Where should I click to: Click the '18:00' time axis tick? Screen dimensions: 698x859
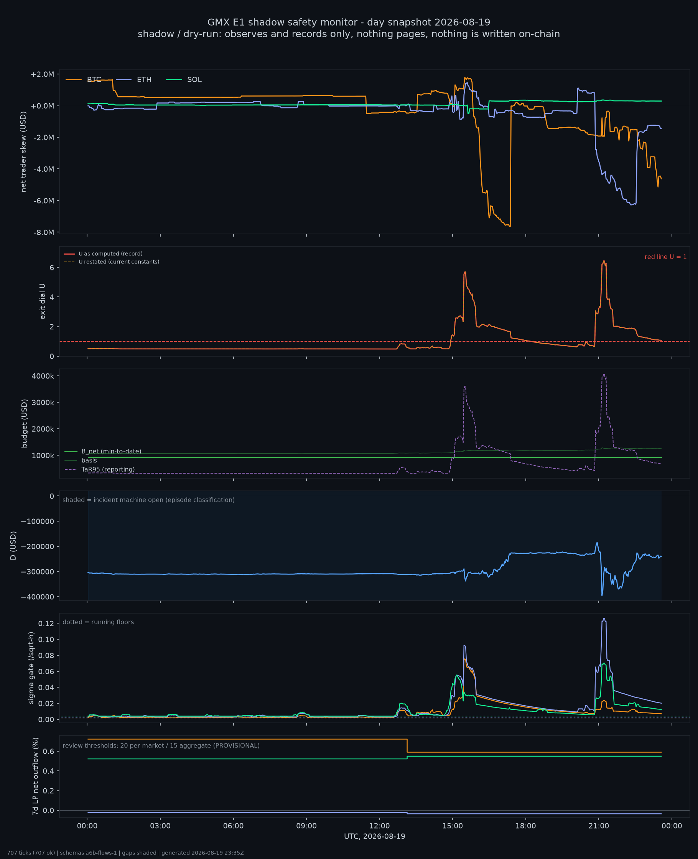(526, 826)
